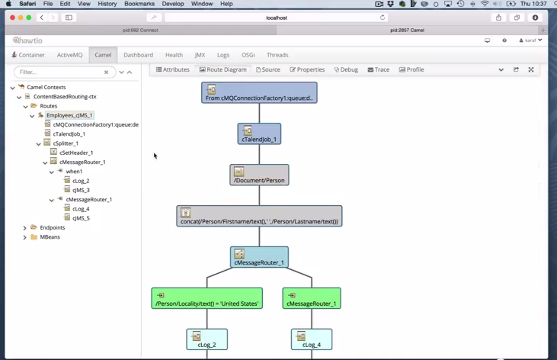Click the /Document/Person splitter node
This screenshot has width=557, height=360.
259,175
